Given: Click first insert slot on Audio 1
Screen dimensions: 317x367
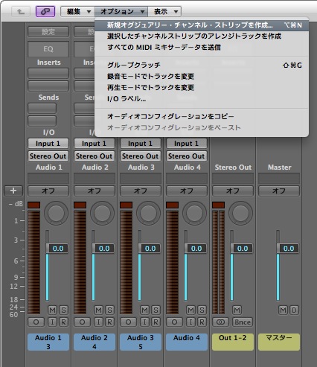Looking at the screenshot, I should pos(48,74).
